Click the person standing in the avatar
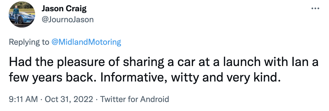Viewport: 329px width, 111px height. [16, 15]
